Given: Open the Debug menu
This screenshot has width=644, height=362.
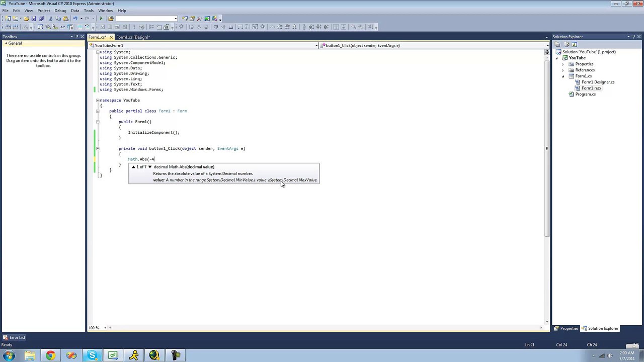Looking at the screenshot, I should pyautogui.click(x=60, y=11).
